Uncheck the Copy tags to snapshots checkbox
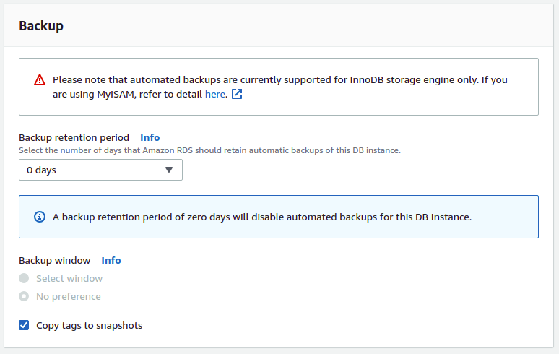This screenshot has height=354, width=559. click(x=25, y=325)
